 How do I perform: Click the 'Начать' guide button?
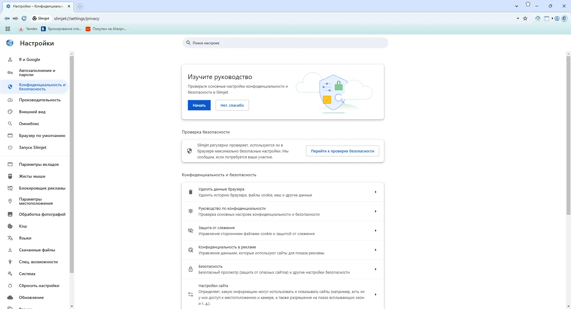(x=199, y=105)
